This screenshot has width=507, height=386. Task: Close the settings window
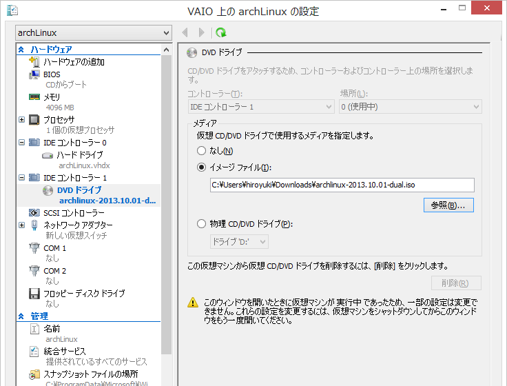click(x=486, y=8)
